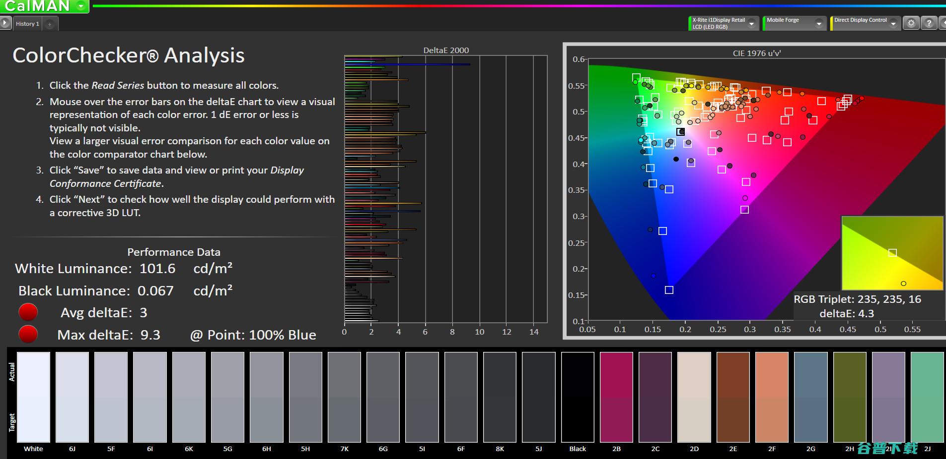Image resolution: width=946 pixels, height=459 pixels.
Task: Click the red Avg deltaE indicator
Action: [28, 312]
